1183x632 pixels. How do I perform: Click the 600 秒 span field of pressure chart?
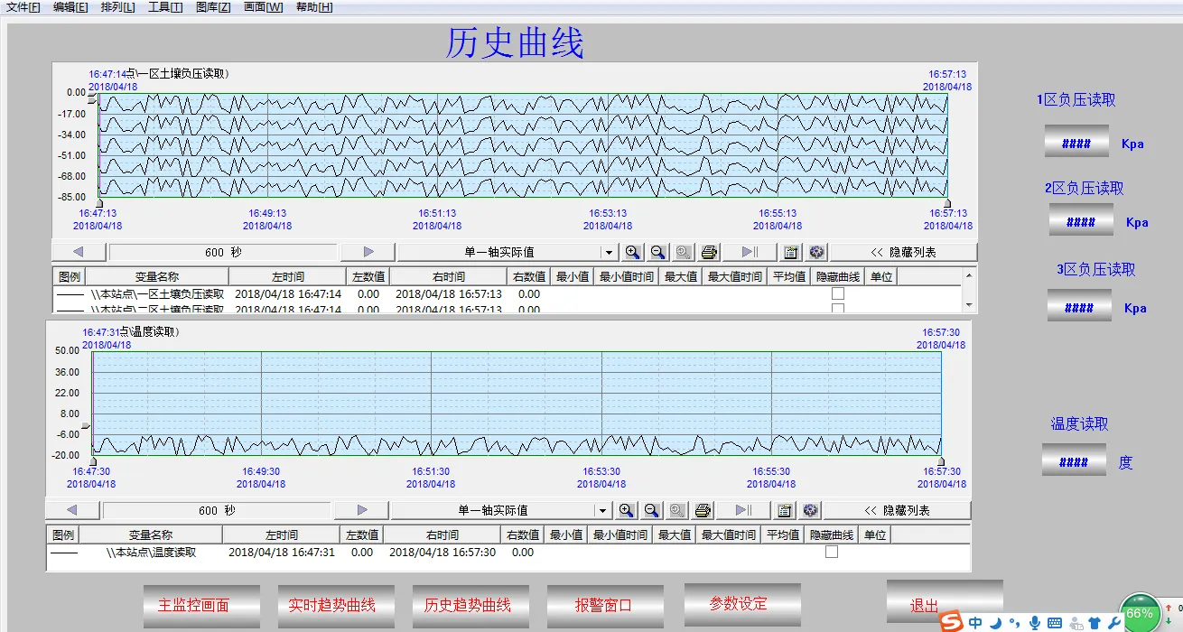click(x=223, y=252)
